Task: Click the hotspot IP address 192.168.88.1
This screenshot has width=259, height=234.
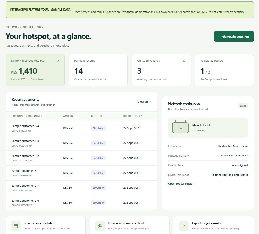Action: (x=199, y=131)
